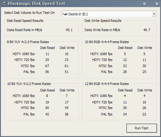The width and height of the screenshot is (161, 137).
Task: Click '10 Bit RGB 4:4:4 Frame Rates' heading
Action: point(107,42)
